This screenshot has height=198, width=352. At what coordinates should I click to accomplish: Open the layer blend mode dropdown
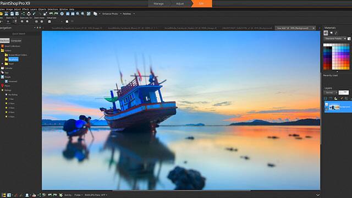click(331, 92)
